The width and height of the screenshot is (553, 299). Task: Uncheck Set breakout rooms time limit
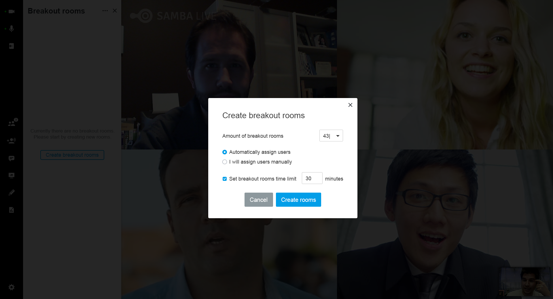click(225, 179)
